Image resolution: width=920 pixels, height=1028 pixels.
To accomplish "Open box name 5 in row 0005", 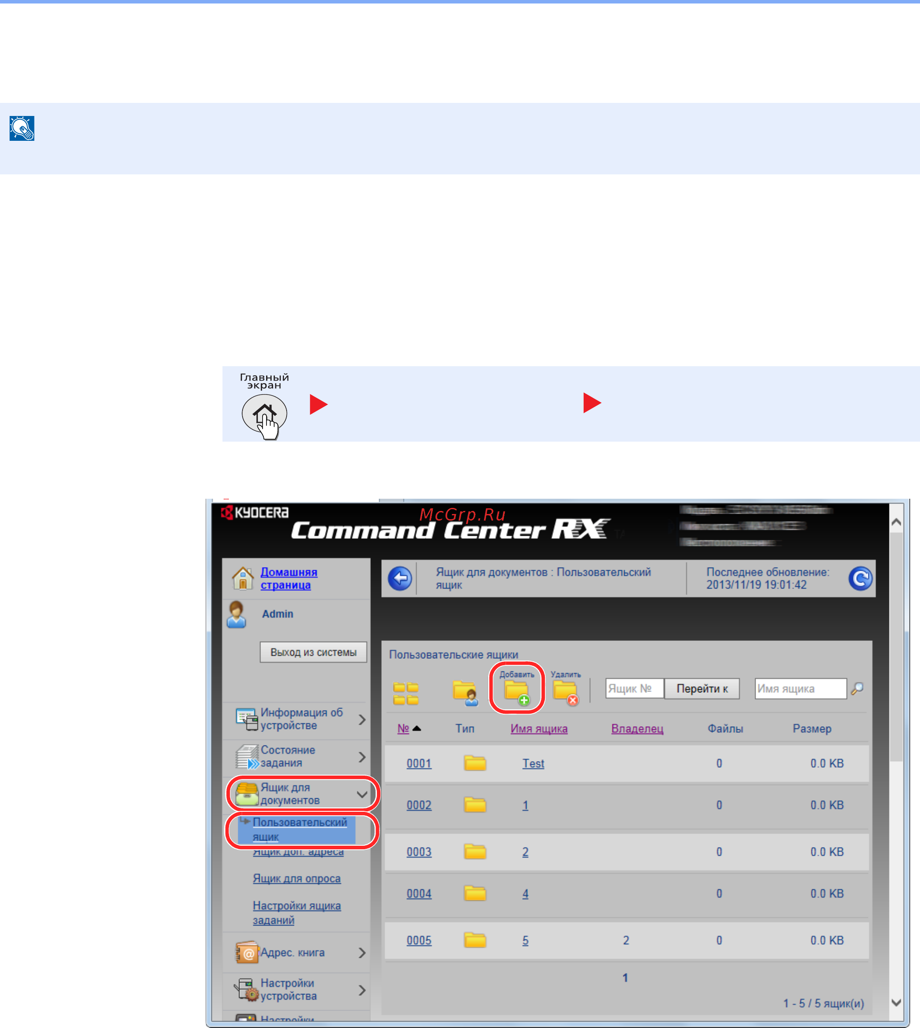I will 525,941.
